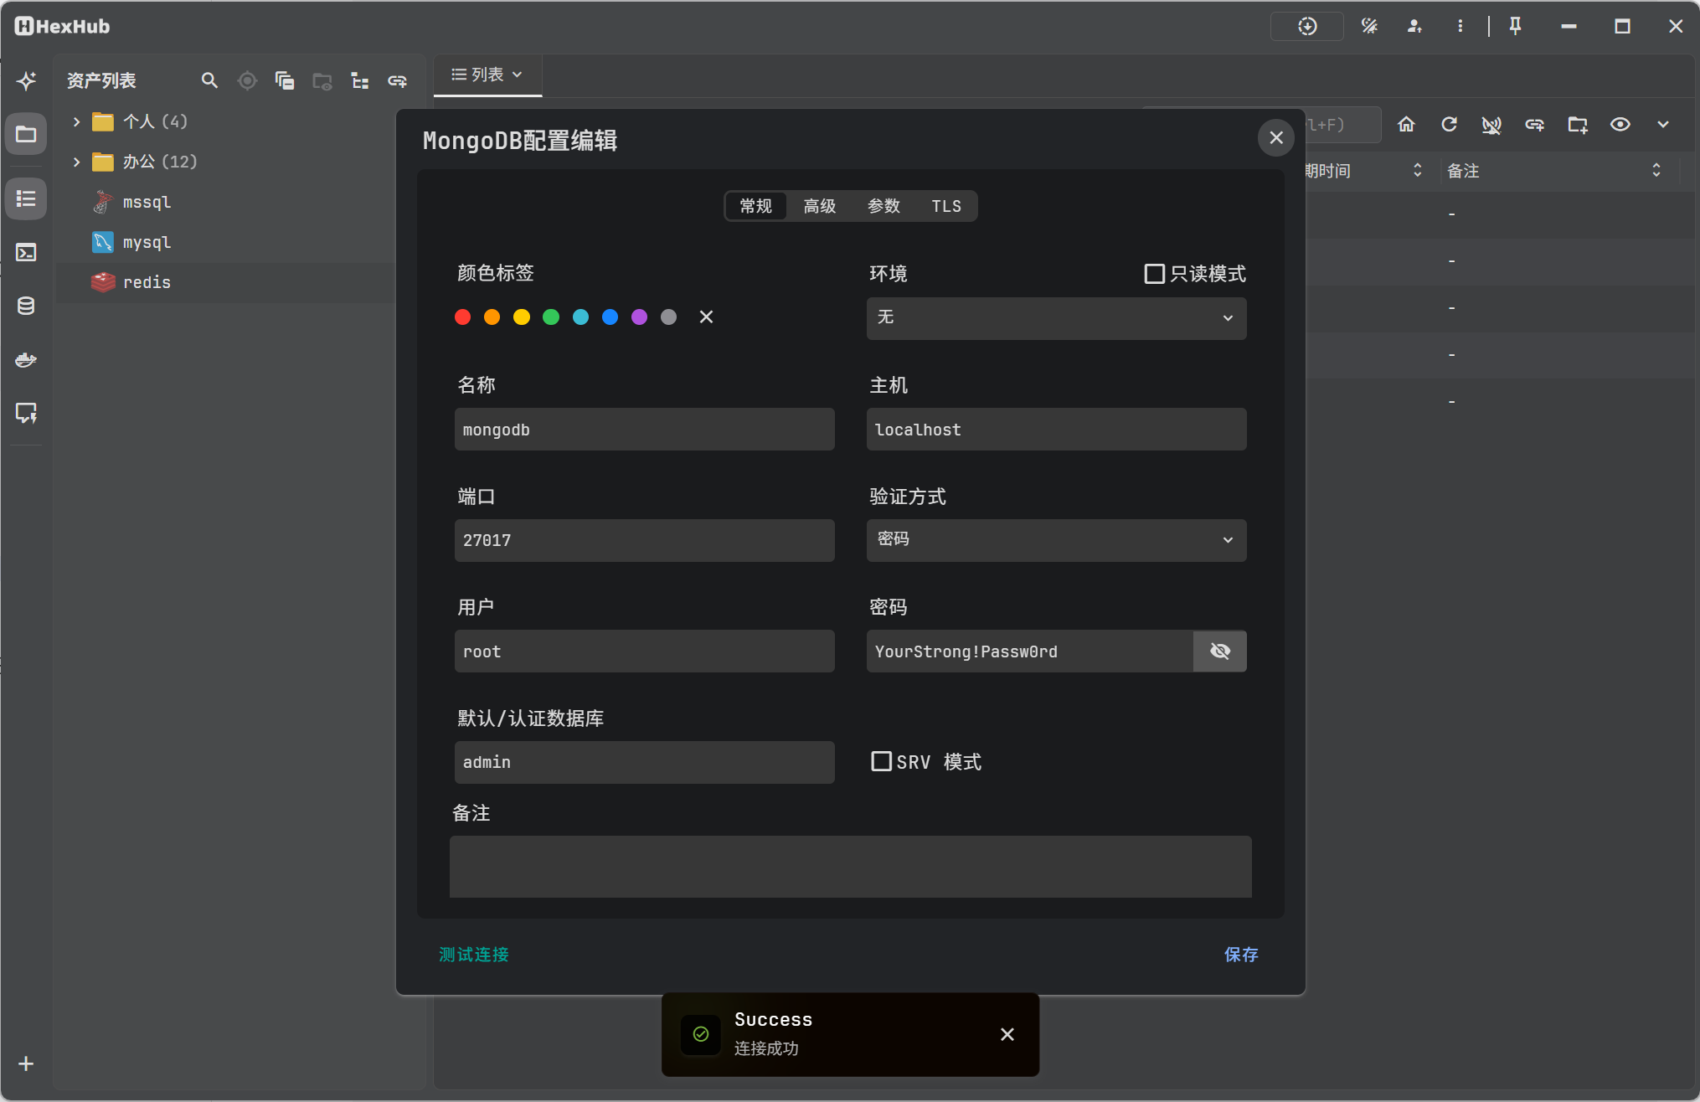
Task: Open the 验证方式 dropdown showing 密码
Action: [x=1056, y=540]
